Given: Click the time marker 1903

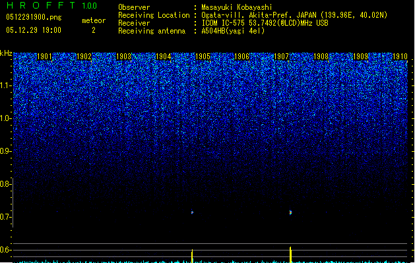Looking at the screenshot, I should point(123,56).
